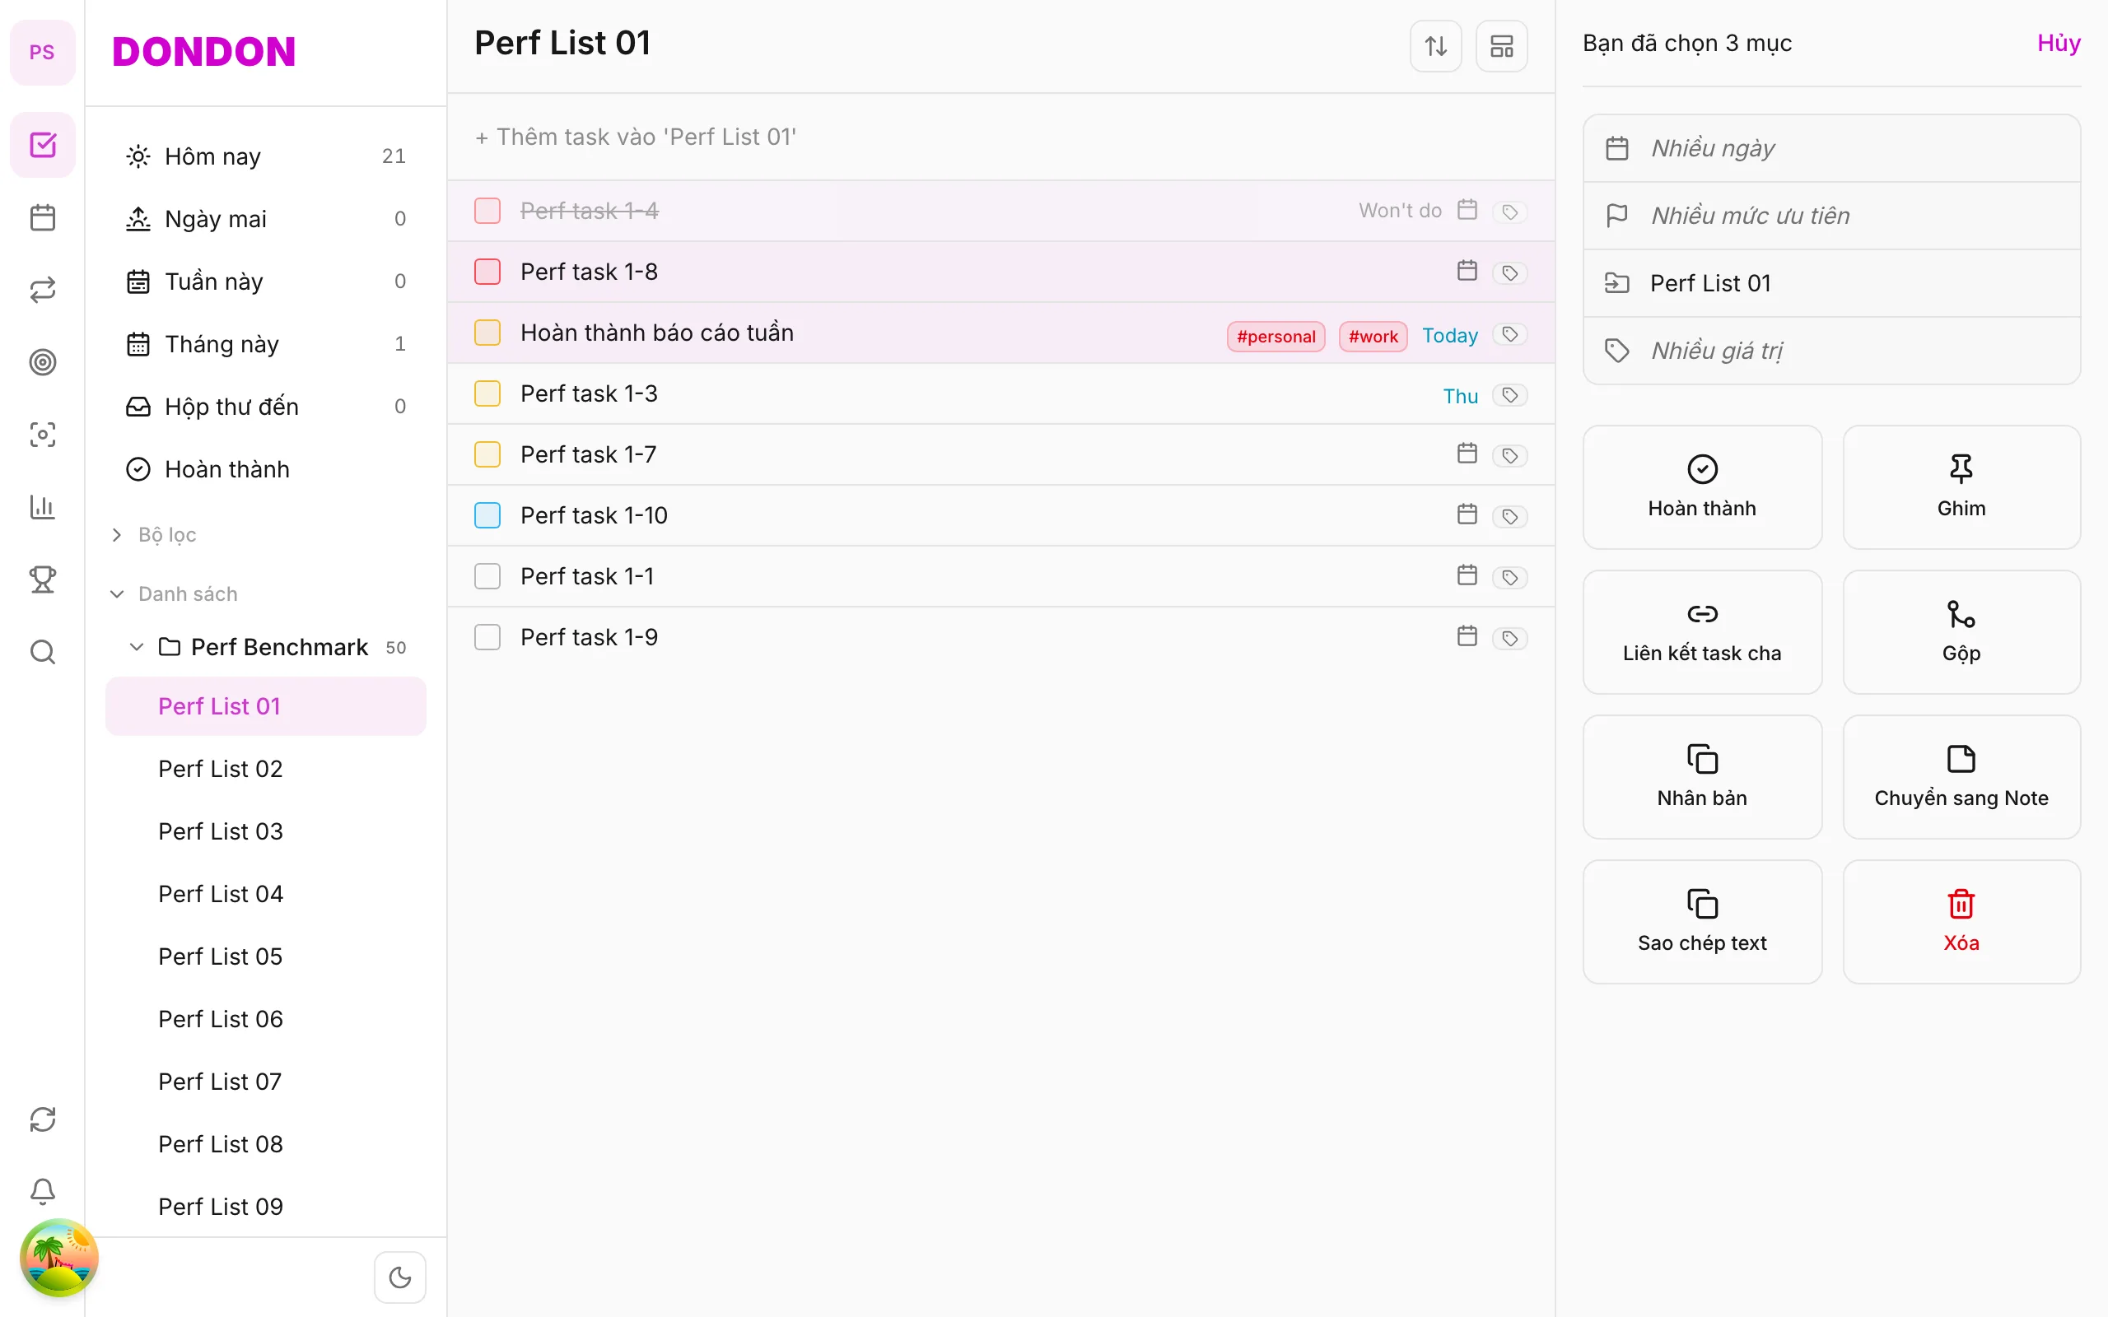Click the Nhân bản duplicate button
Screen dimensions: 2108x1317
tap(1702, 777)
